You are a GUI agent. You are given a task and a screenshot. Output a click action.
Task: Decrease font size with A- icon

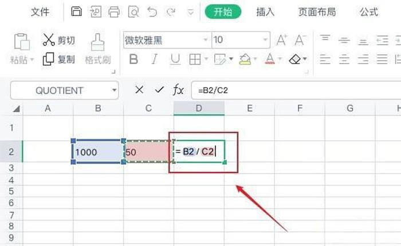(x=300, y=40)
